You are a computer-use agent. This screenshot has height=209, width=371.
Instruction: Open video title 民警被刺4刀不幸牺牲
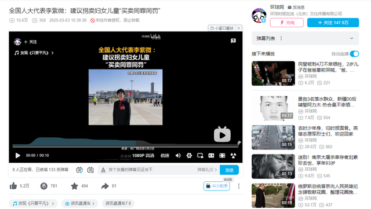[x=328, y=67]
